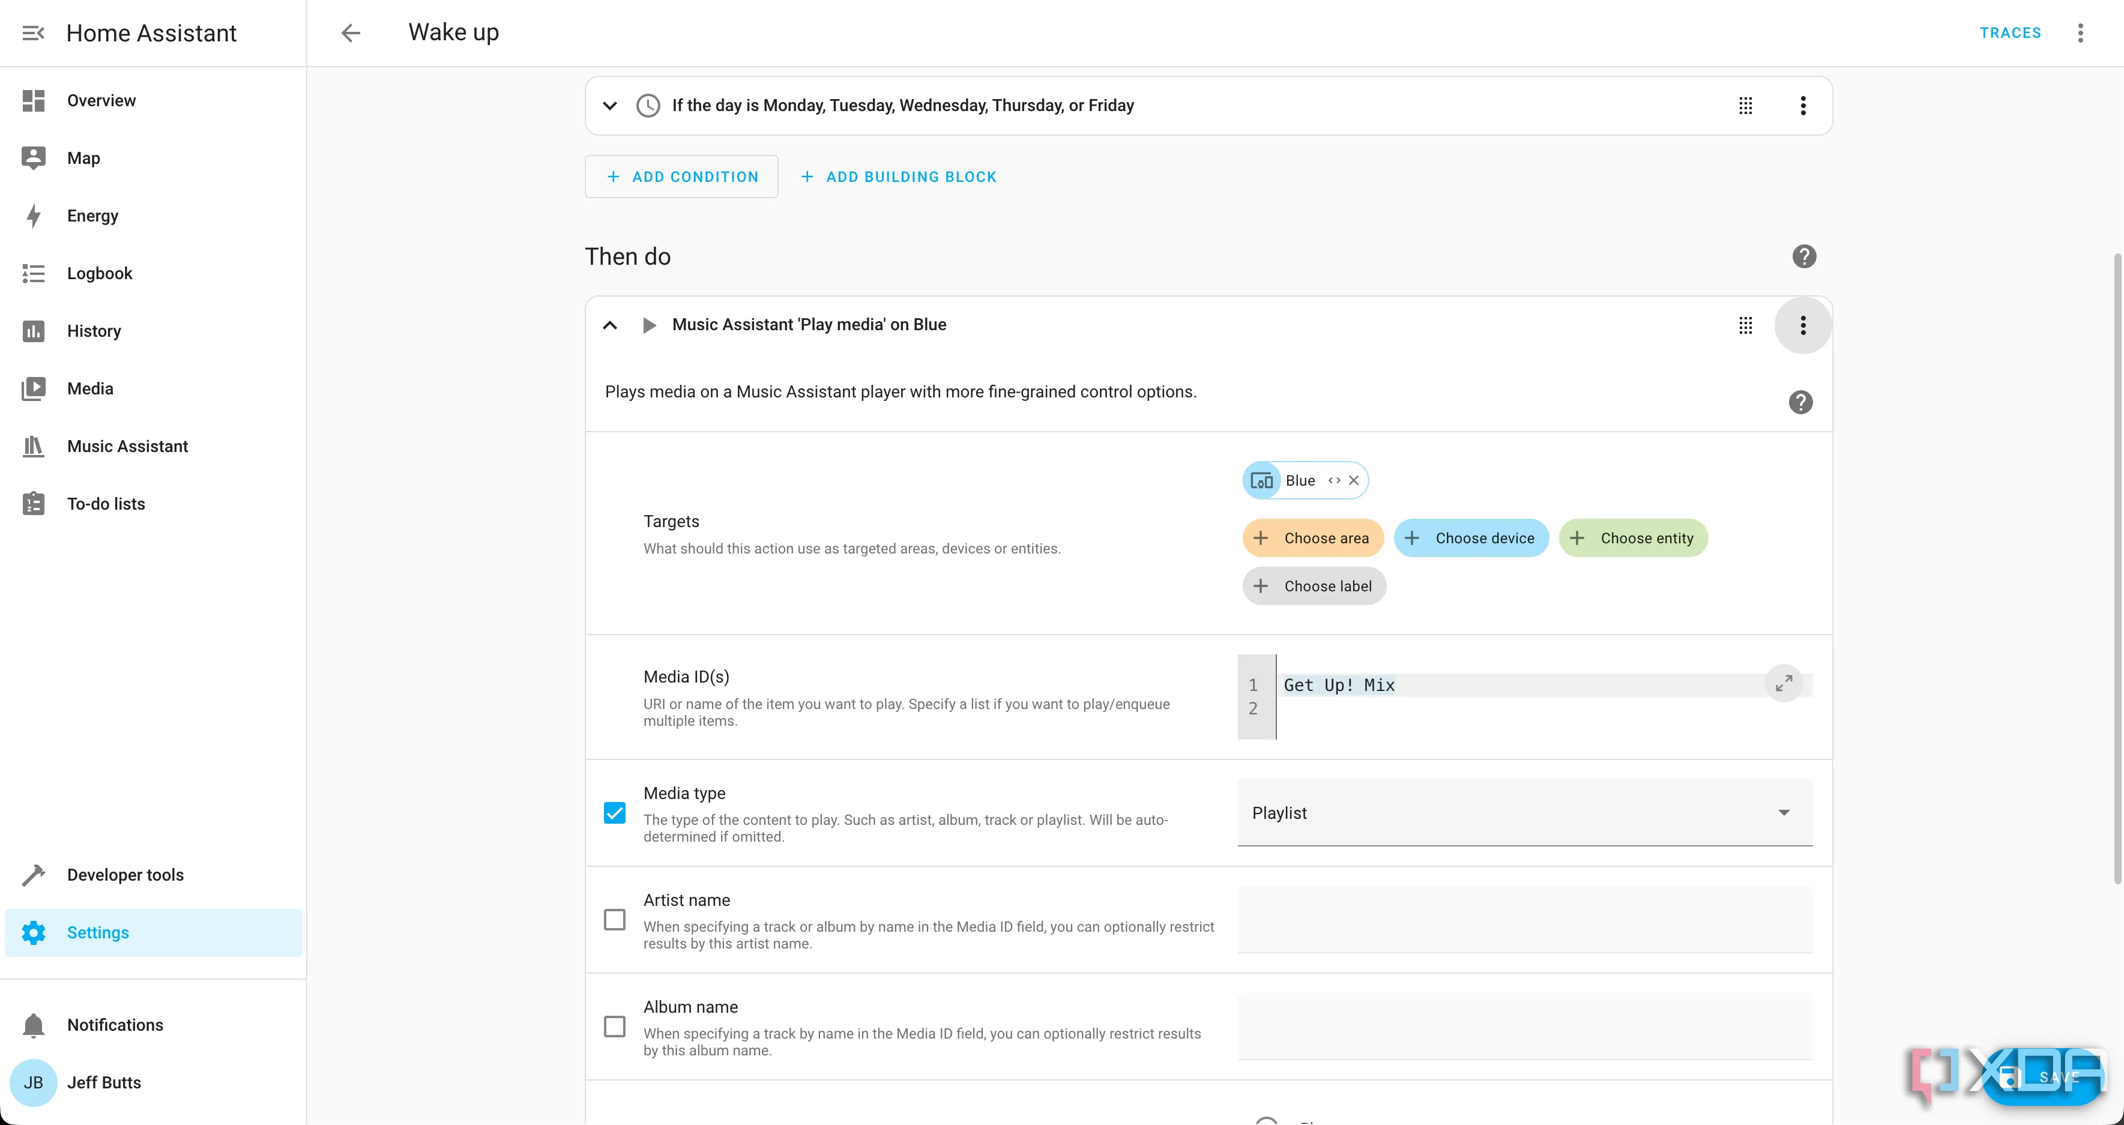Click the Energy lightning bolt icon
2124x1125 pixels.
(33, 216)
